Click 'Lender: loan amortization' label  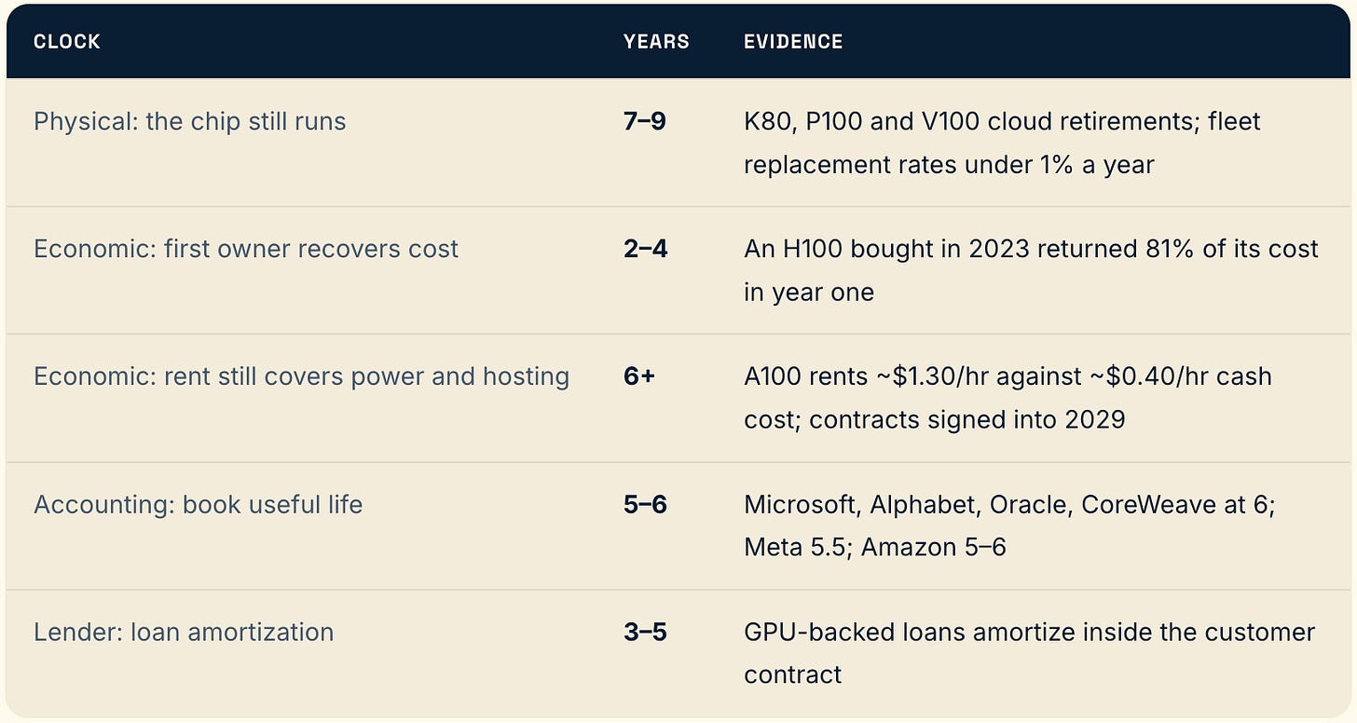coord(184,633)
